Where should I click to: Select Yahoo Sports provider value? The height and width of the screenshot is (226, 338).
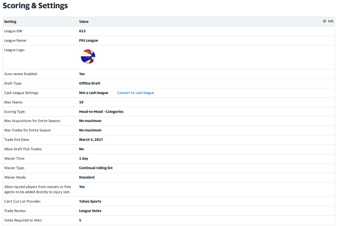90,201
